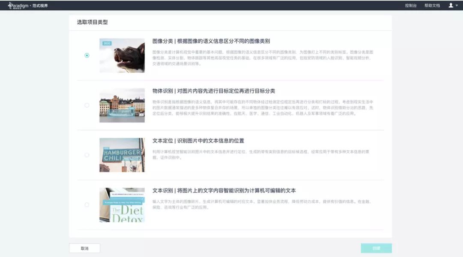Click the dog thumbnail for 图像分类

[122, 55]
